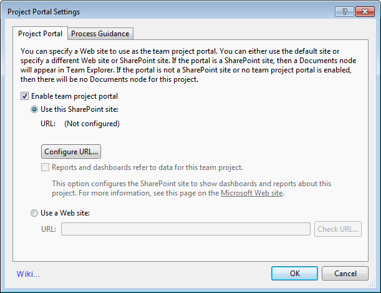381x293 pixels.
Task: Switch to the Process Guidance tab
Action: point(100,34)
